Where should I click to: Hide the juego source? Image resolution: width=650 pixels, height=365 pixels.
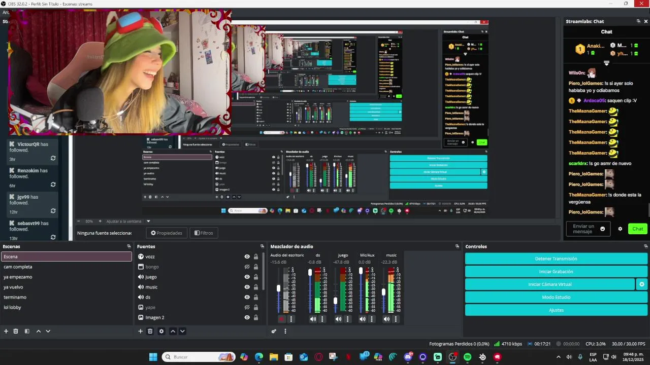(x=247, y=277)
